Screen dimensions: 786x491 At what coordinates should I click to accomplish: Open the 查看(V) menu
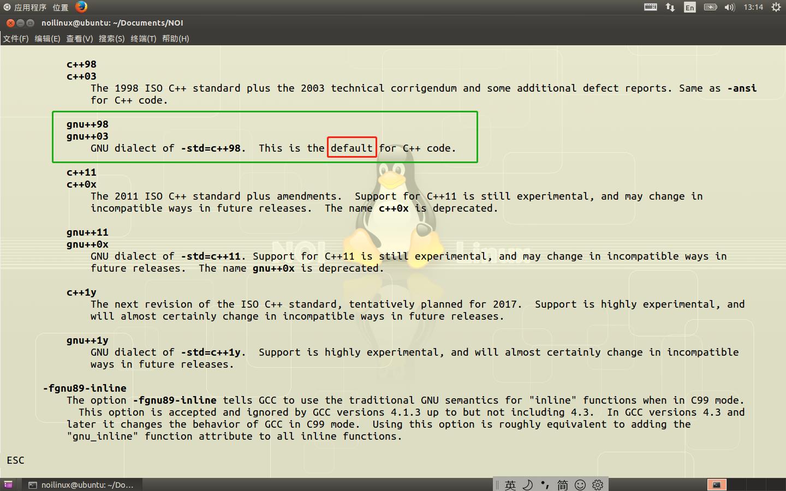tap(80, 38)
